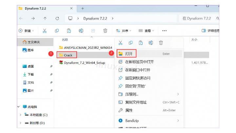This screenshot has width=236, height=133.
Task: Choose Open in the context menu
Action: pos(149,54)
